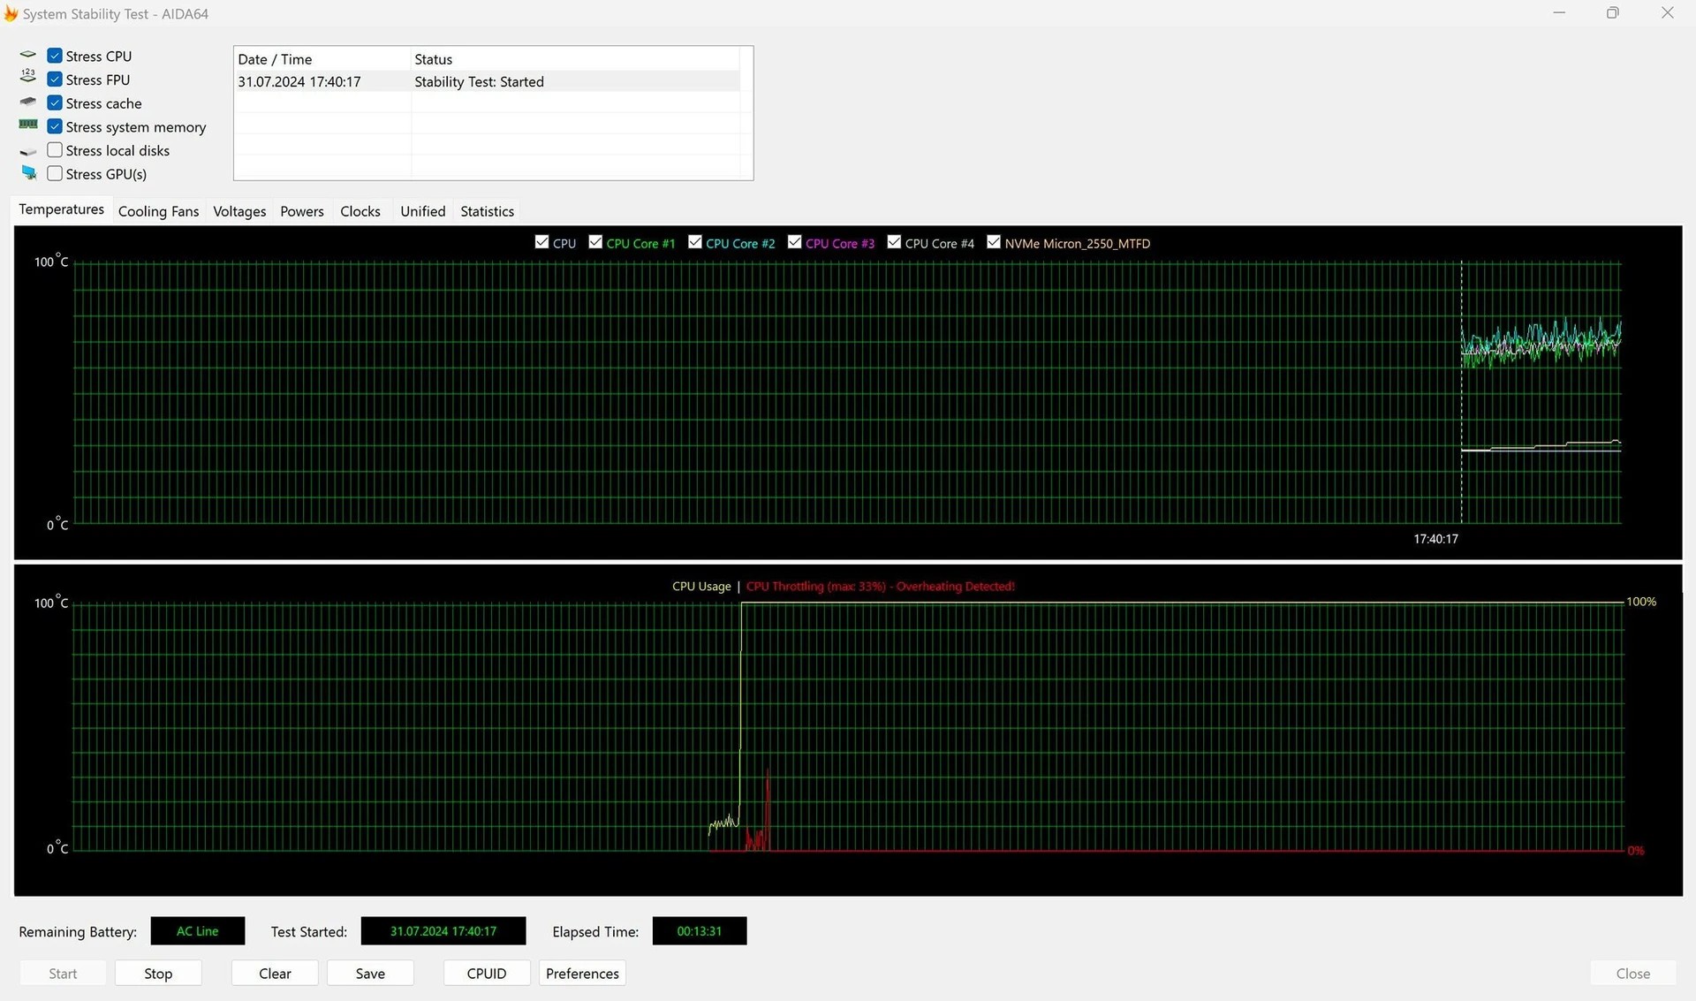
Task: Enable Stress GPU(s) checkbox
Action: pyautogui.click(x=55, y=174)
